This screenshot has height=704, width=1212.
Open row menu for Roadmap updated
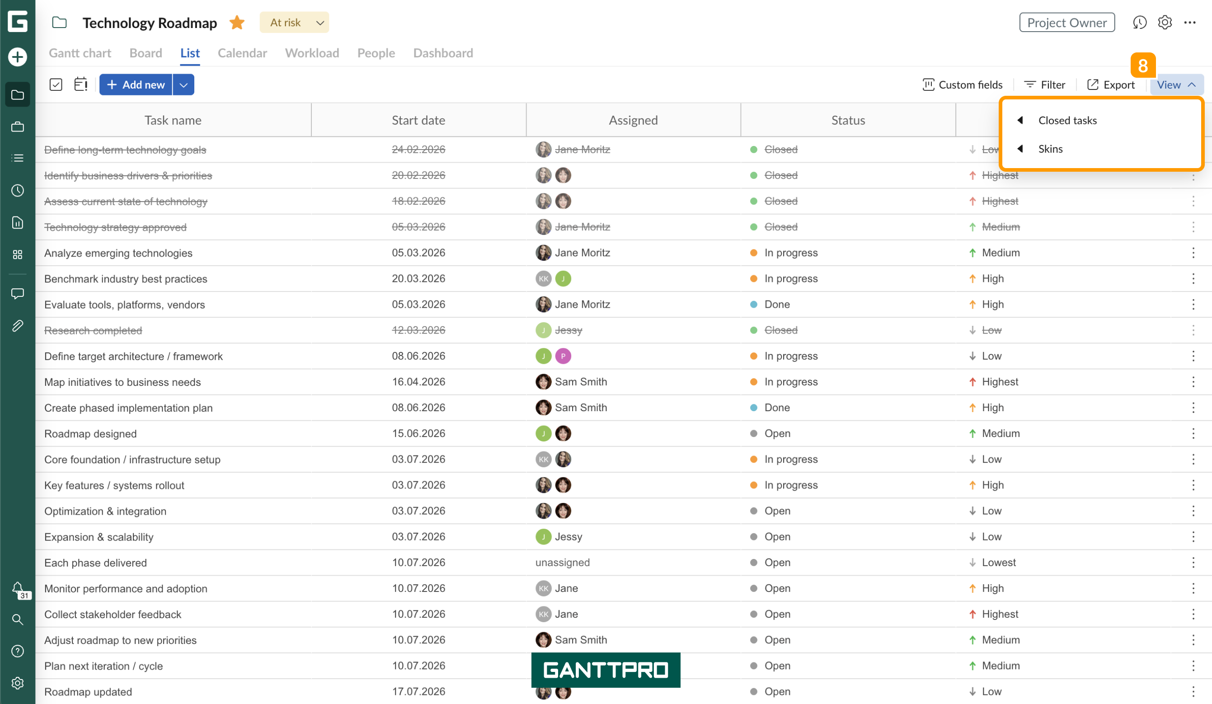click(x=1193, y=691)
